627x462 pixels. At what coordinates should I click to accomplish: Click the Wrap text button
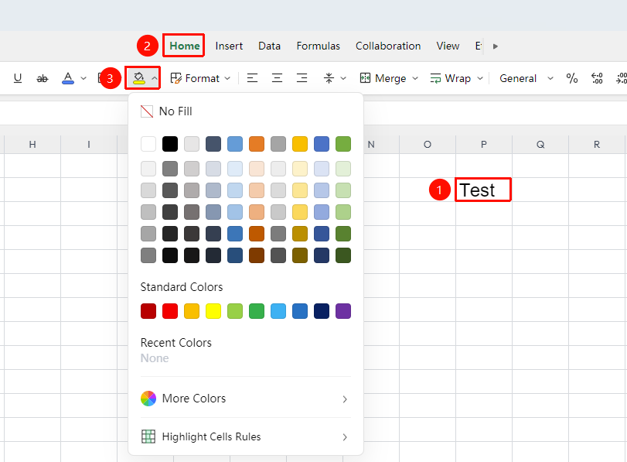coord(450,78)
